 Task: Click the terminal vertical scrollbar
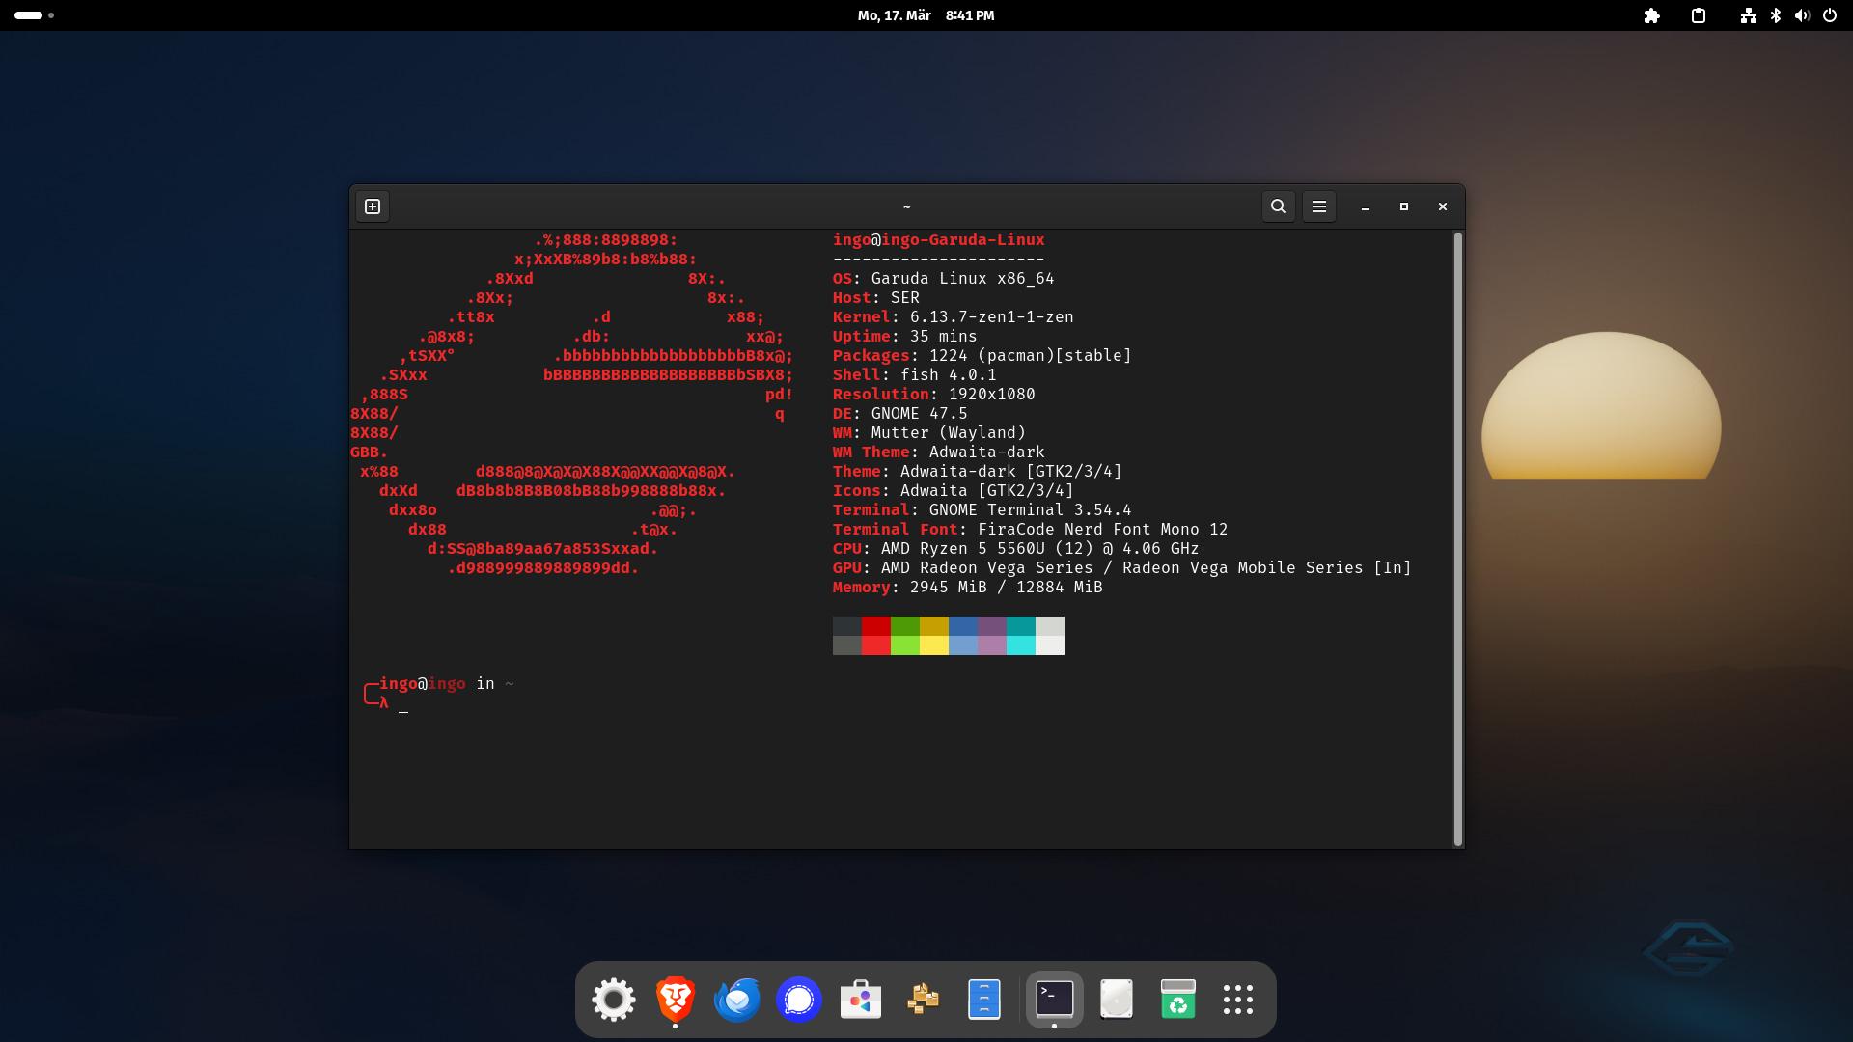pyautogui.click(x=1457, y=538)
